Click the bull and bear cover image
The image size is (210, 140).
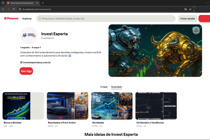(155, 51)
